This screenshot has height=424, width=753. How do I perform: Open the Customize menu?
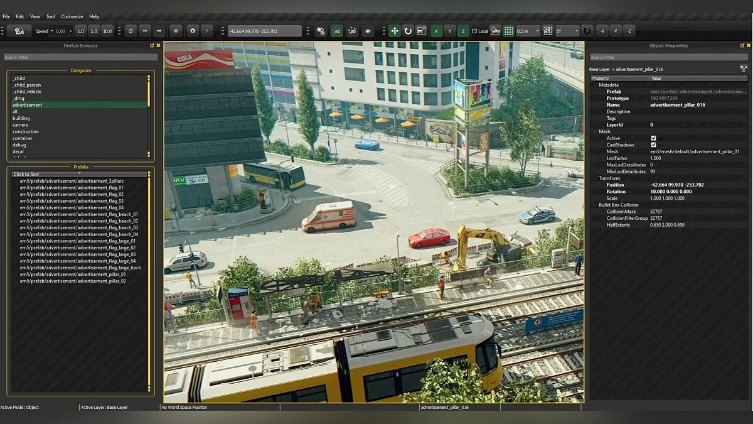[x=72, y=16]
